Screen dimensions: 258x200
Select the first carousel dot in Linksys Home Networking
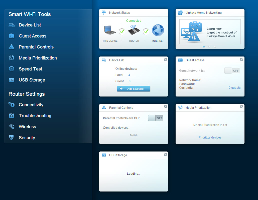[204, 47]
